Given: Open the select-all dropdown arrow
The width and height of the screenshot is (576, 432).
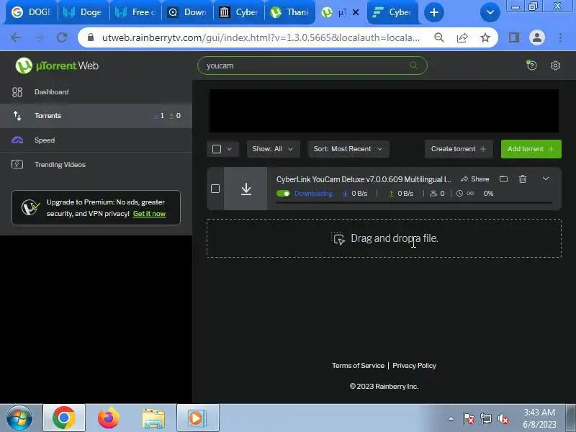Looking at the screenshot, I should [230, 149].
